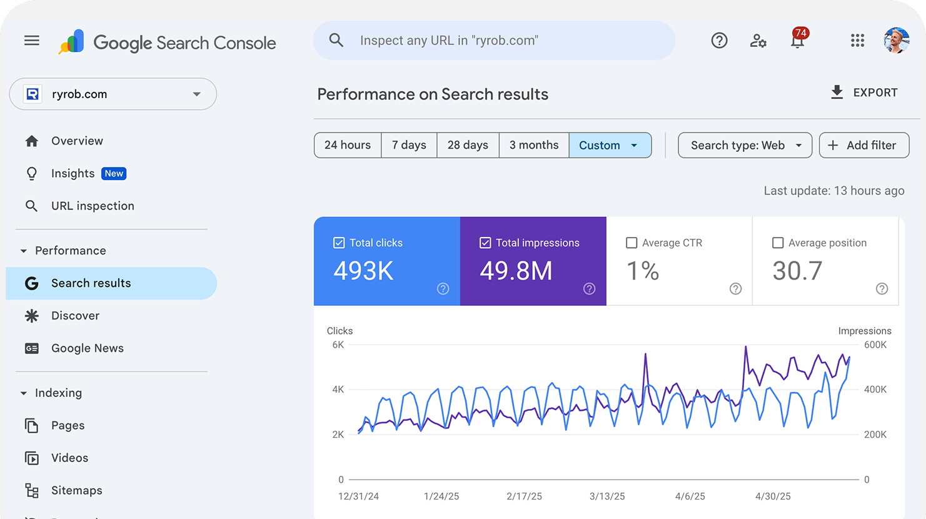Enable the Average CTR checkbox
This screenshot has width=926, height=519.
point(632,243)
